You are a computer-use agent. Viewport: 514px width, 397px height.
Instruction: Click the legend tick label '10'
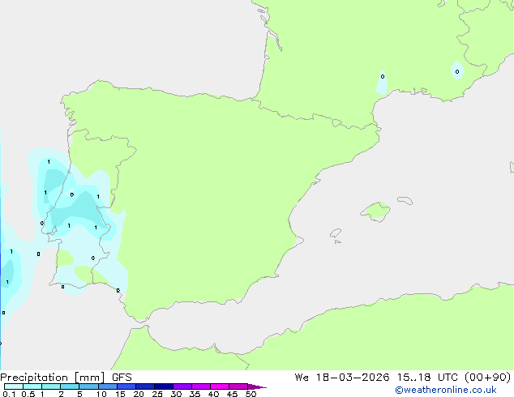(101, 394)
